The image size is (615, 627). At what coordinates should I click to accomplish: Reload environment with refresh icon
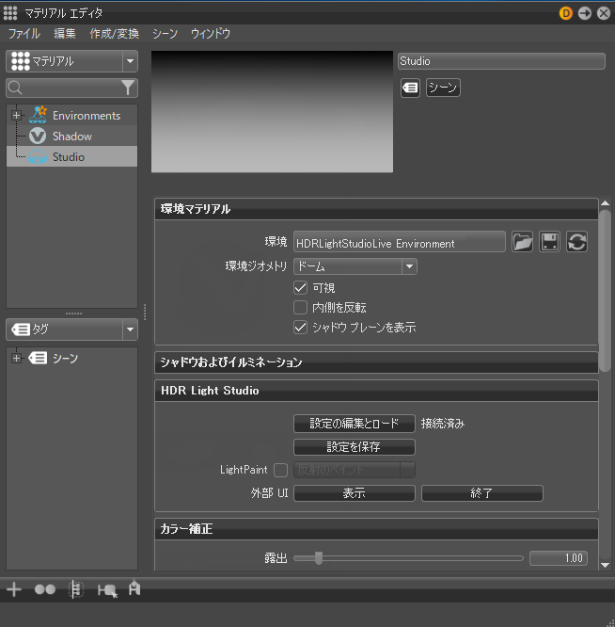click(x=576, y=242)
